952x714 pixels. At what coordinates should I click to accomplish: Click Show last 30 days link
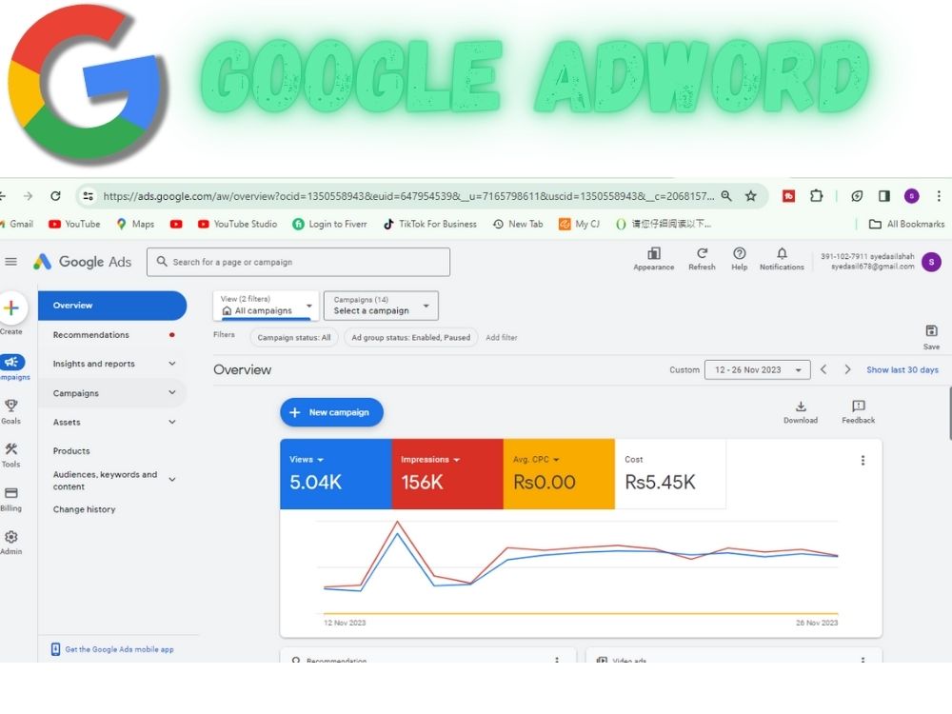click(x=902, y=369)
